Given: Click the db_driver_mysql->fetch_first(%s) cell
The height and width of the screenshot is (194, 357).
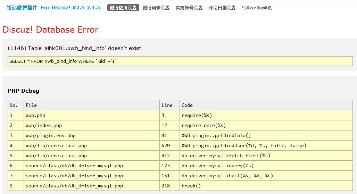Looking at the screenshot, I should tap(266, 155).
